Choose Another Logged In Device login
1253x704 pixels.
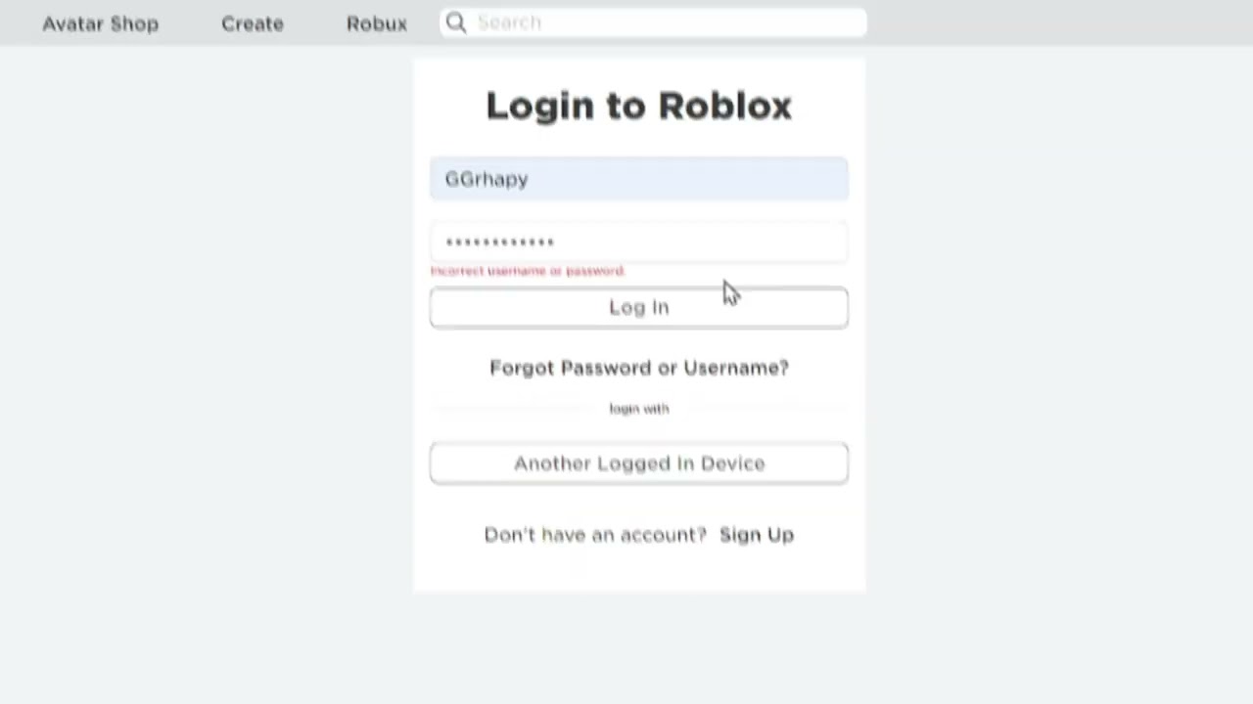[x=639, y=463]
